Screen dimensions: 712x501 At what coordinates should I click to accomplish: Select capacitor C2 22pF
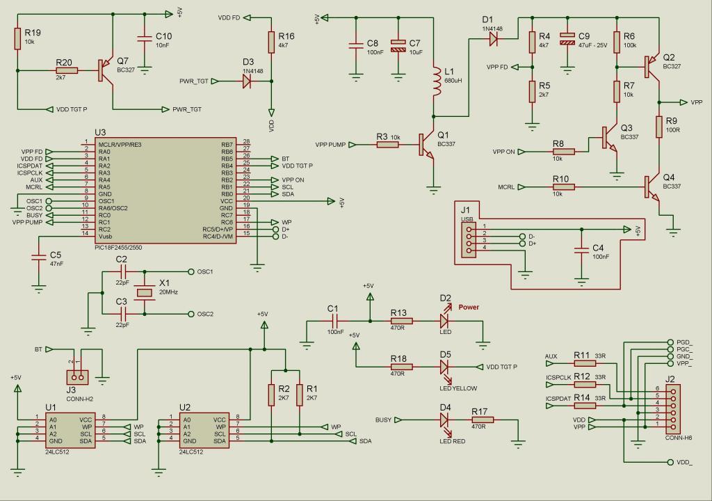click(122, 272)
